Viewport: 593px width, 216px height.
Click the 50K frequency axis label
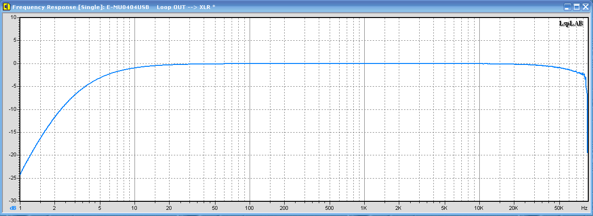[x=559, y=208]
